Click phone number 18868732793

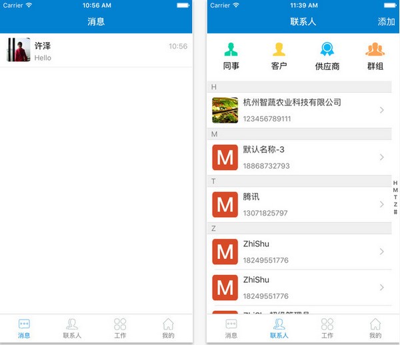(x=266, y=166)
